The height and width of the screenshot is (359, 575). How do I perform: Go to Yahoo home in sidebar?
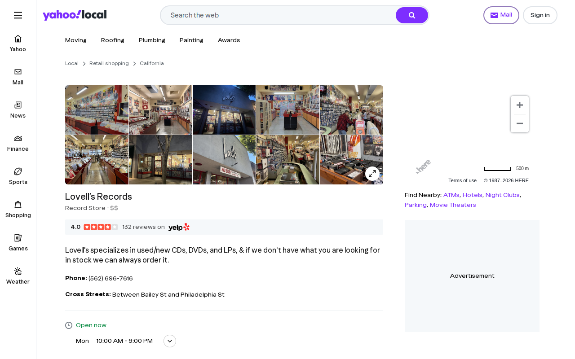point(18,44)
